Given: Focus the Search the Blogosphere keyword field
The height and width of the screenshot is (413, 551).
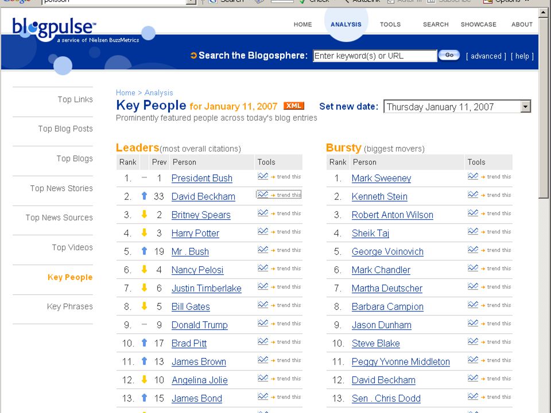Looking at the screenshot, I should [x=375, y=56].
